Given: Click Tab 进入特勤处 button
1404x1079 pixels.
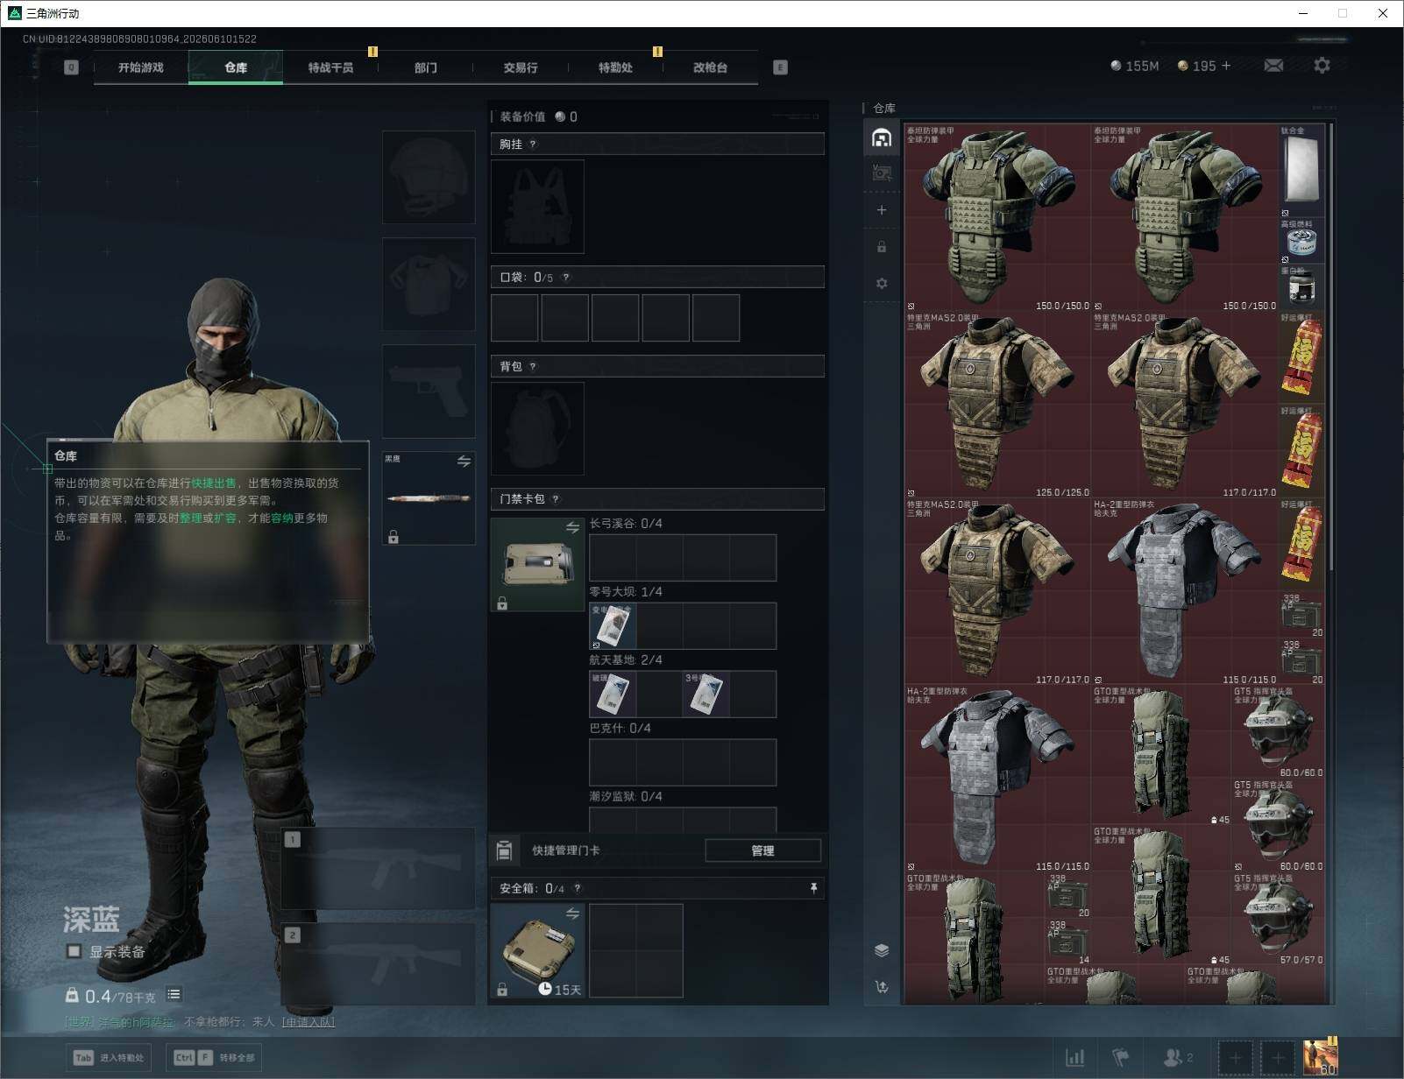Looking at the screenshot, I should 110,1058.
